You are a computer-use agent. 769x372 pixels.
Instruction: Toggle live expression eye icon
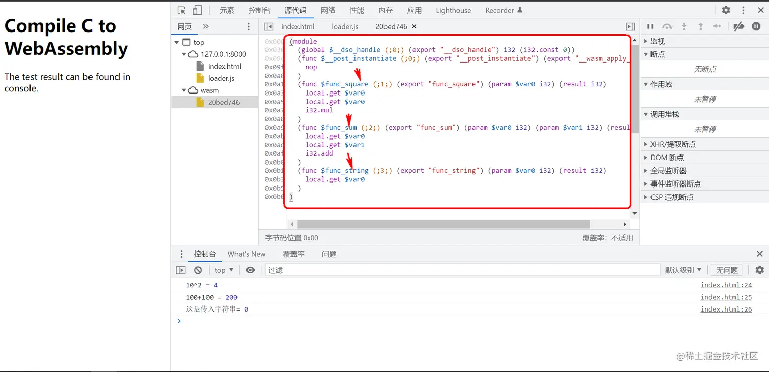coord(250,270)
